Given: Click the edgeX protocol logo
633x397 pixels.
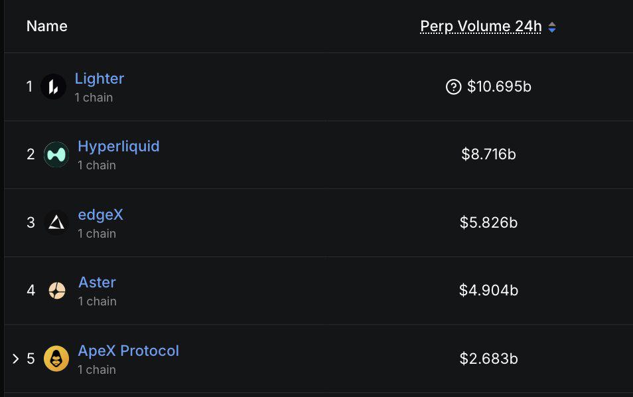Looking at the screenshot, I should pos(56,222).
